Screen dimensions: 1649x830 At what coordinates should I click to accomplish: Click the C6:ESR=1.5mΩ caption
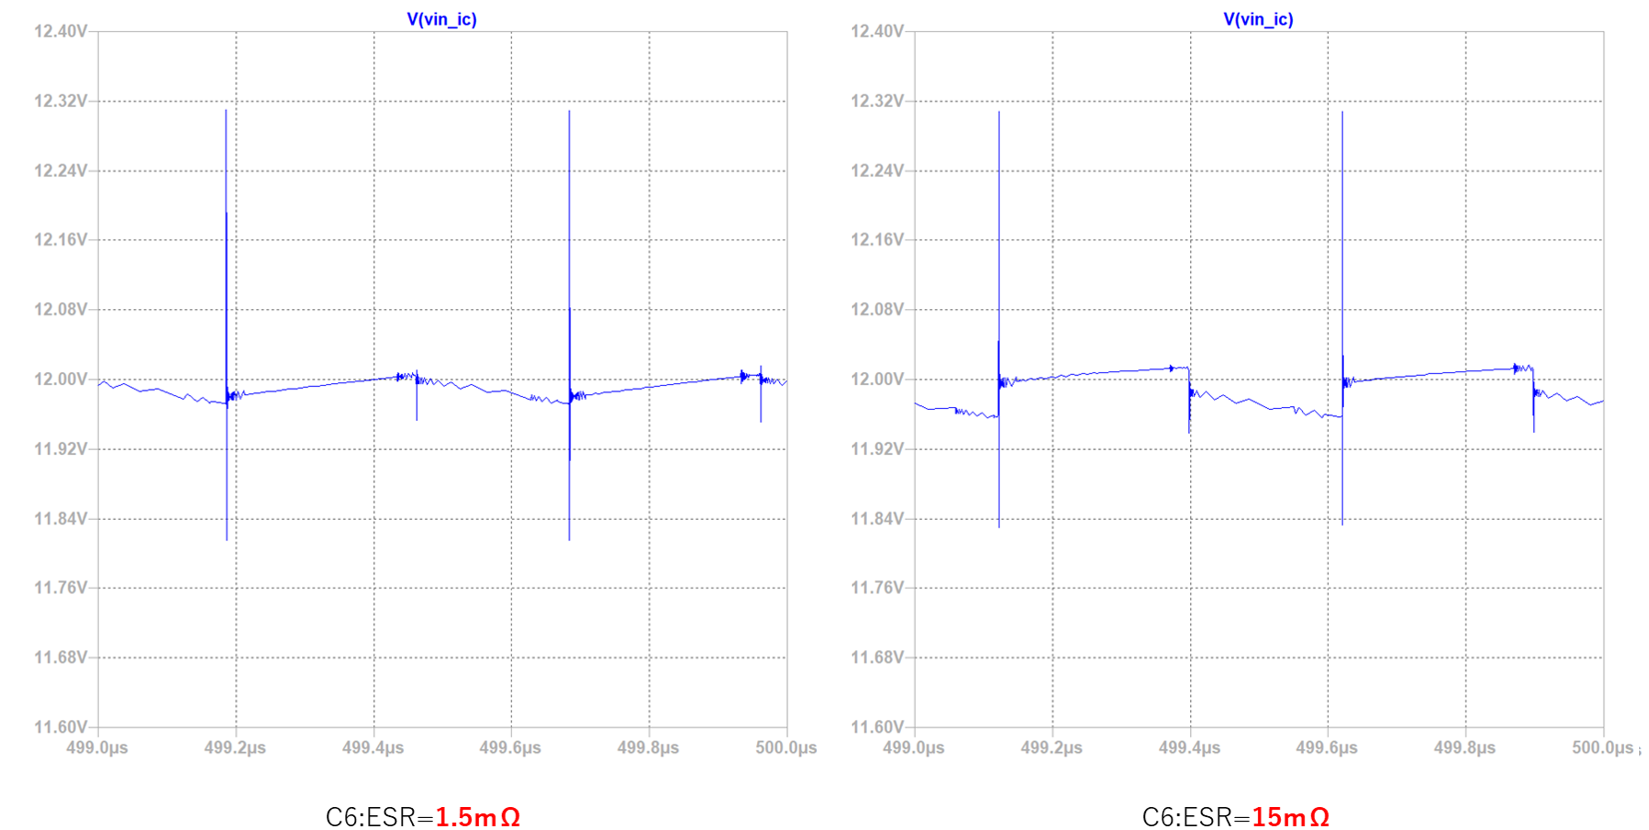[x=423, y=816]
